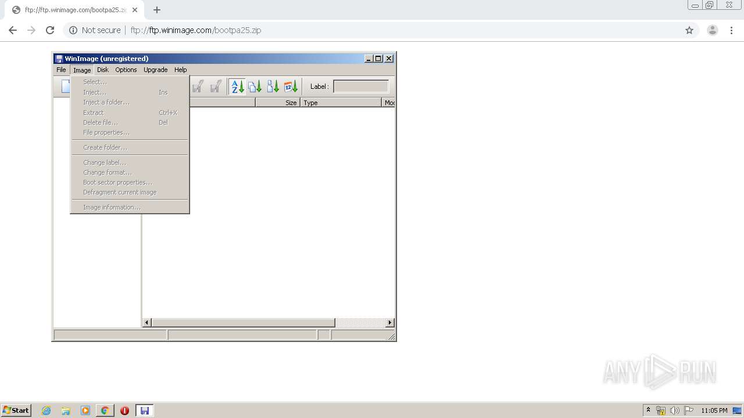Image resolution: width=744 pixels, height=418 pixels.
Task: Open Chrome three-dot menu
Action: point(731,30)
